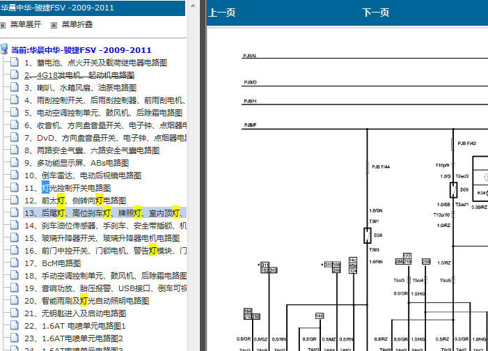Click the 菜单折叠 collapse-menu button
The width and height of the screenshot is (488, 351).
[x=77, y=24]
